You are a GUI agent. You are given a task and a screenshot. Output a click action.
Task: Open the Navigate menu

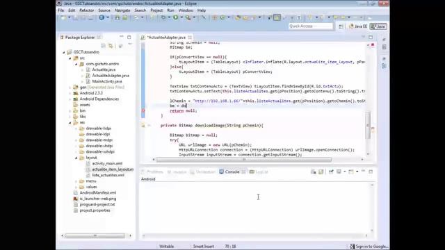[x=122, y=10]
